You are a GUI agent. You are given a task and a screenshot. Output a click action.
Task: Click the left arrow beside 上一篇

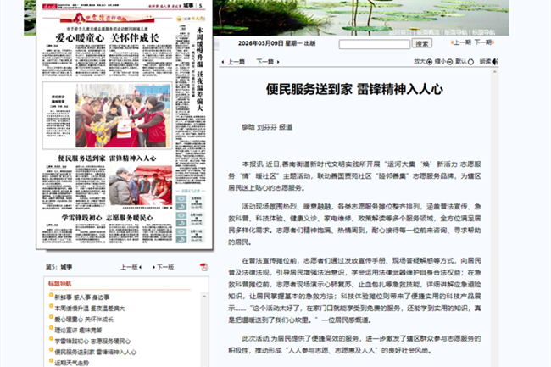click(x=223, y=62)
